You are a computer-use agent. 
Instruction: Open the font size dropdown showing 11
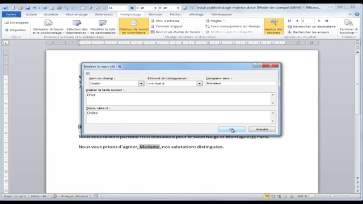[x=126, y=8]
